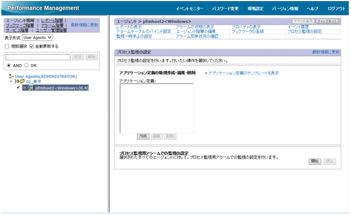Select the AND radio button

(x=9, y=65)
